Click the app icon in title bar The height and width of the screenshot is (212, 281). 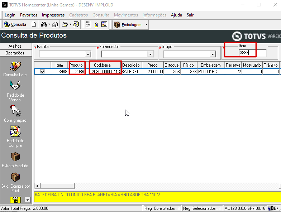coord(4,5)
